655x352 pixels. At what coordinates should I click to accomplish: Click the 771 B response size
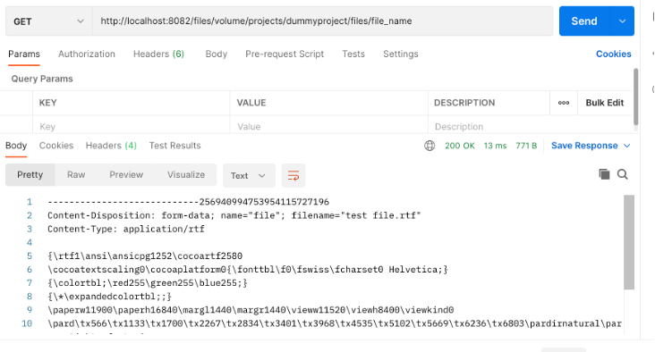526,146
